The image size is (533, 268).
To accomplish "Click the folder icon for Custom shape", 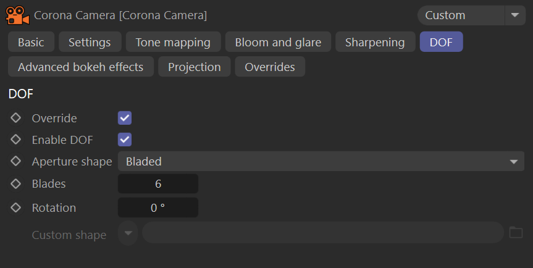I will click(516, 233).
